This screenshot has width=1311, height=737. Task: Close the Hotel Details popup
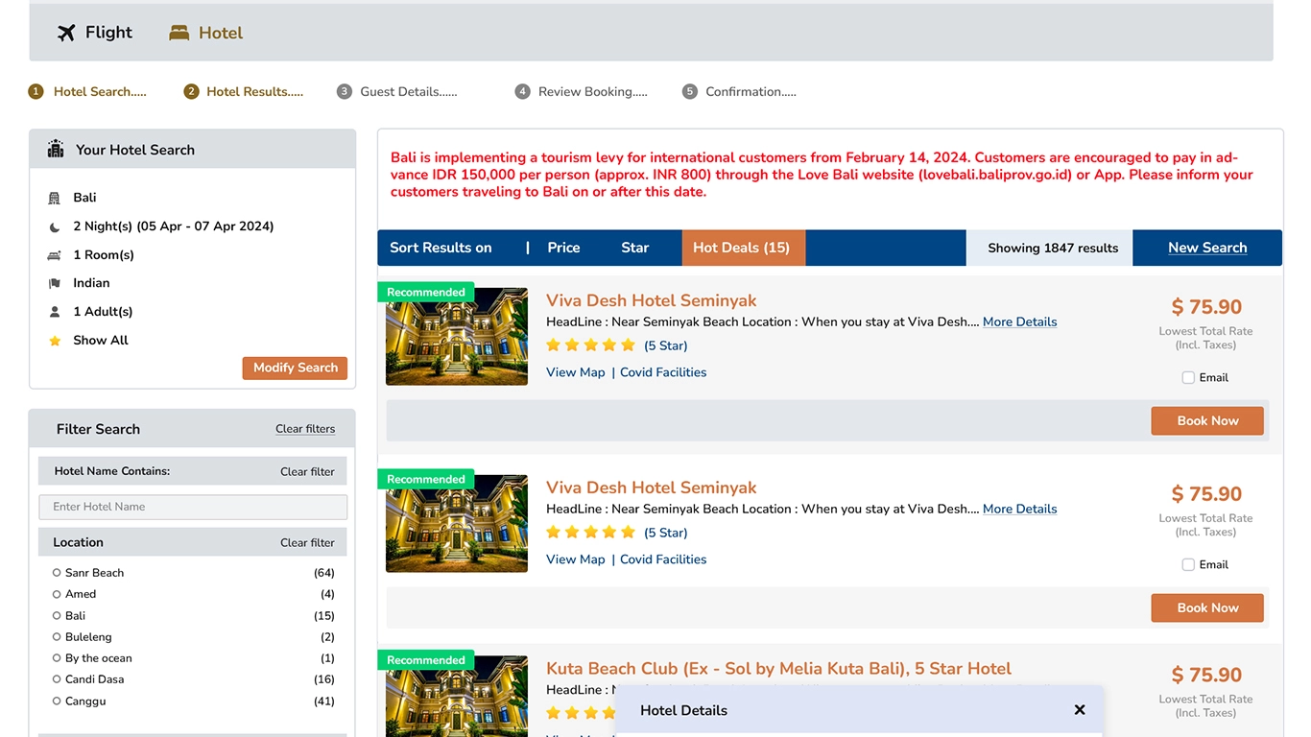[x=1080, y=710]
